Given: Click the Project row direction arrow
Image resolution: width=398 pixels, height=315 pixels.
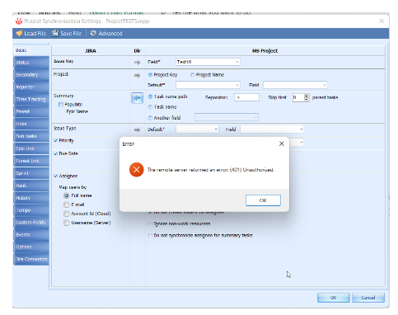Looking at the screenshot, I should (x=137, y=75).
